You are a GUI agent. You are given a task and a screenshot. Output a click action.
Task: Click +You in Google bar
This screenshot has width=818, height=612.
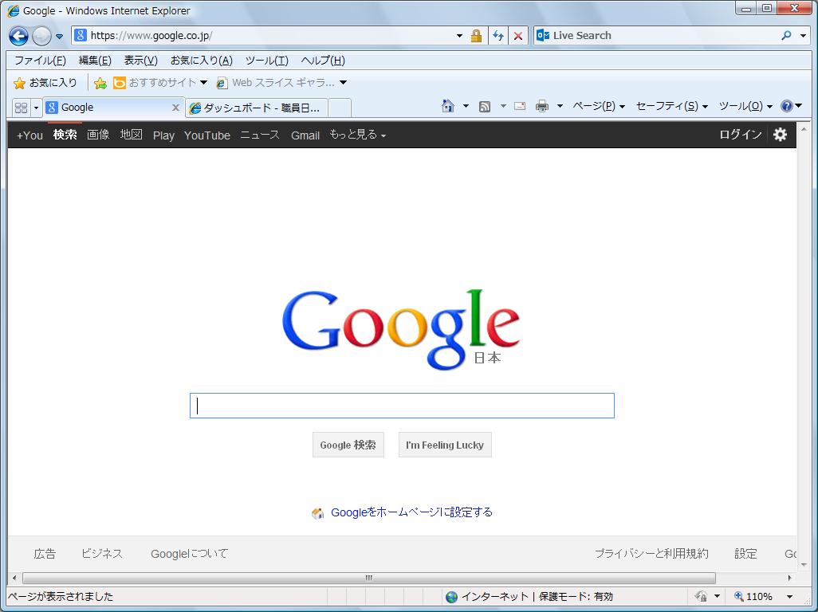(29, 135)
